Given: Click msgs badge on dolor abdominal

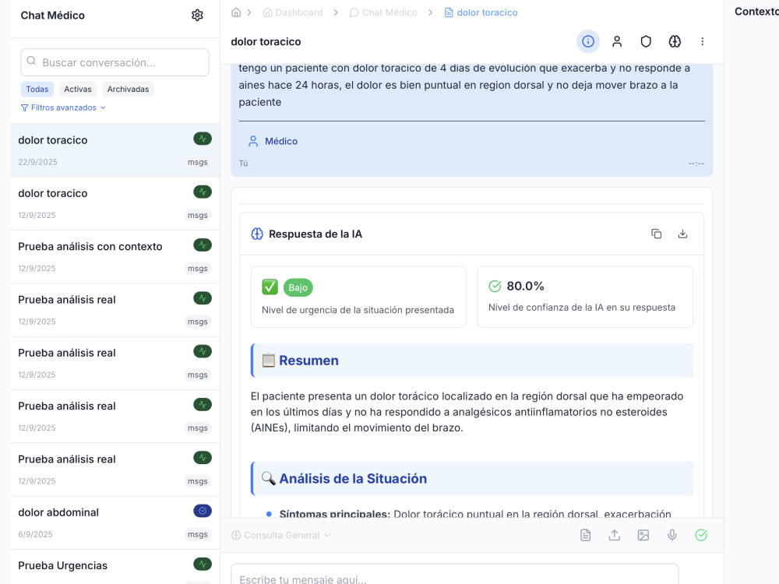Looking at the screenshot, I should [x=198, y=534].
